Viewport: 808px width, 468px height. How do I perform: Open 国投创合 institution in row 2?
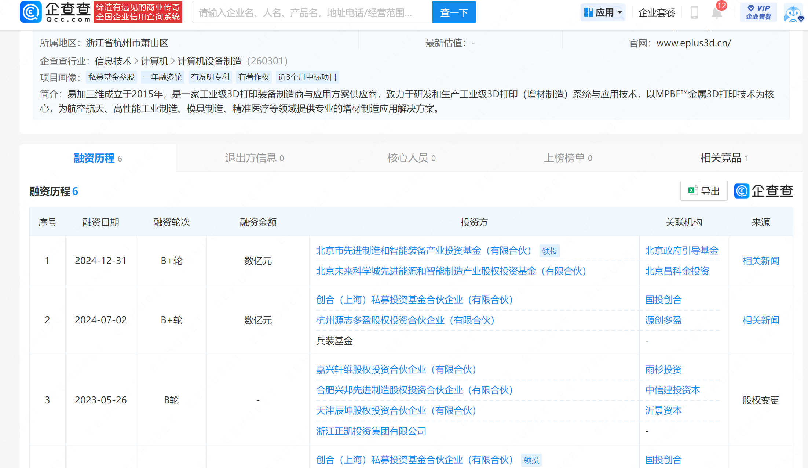pos(663,300)
